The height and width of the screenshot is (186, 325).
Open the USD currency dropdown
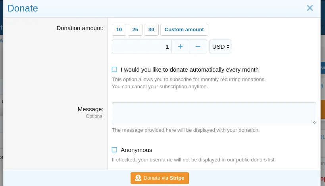[220, 46]
